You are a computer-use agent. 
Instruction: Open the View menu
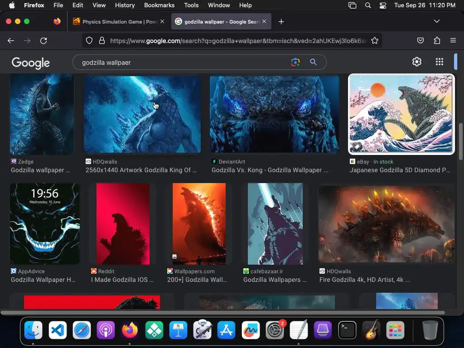point(99,5)
